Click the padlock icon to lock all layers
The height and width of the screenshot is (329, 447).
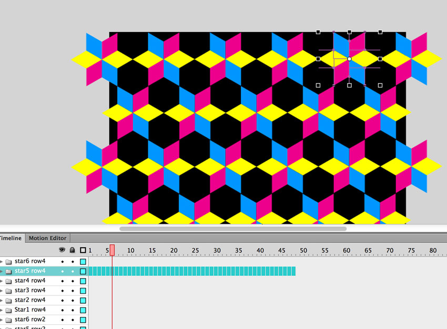point(73,250)
